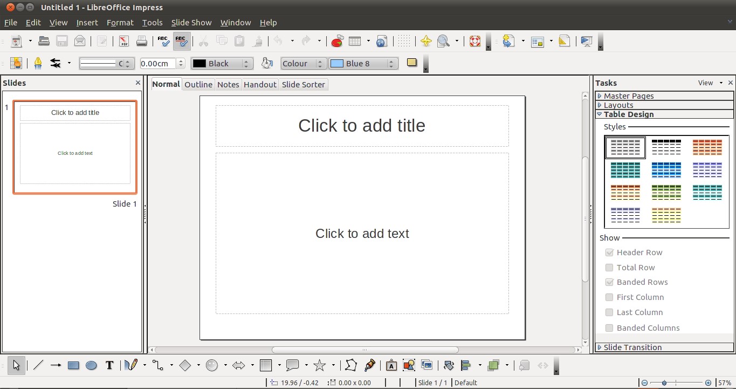The width and height of the screenshot is (736, 389).
Task: Switch to the Outline view tab
Action: 198,84
